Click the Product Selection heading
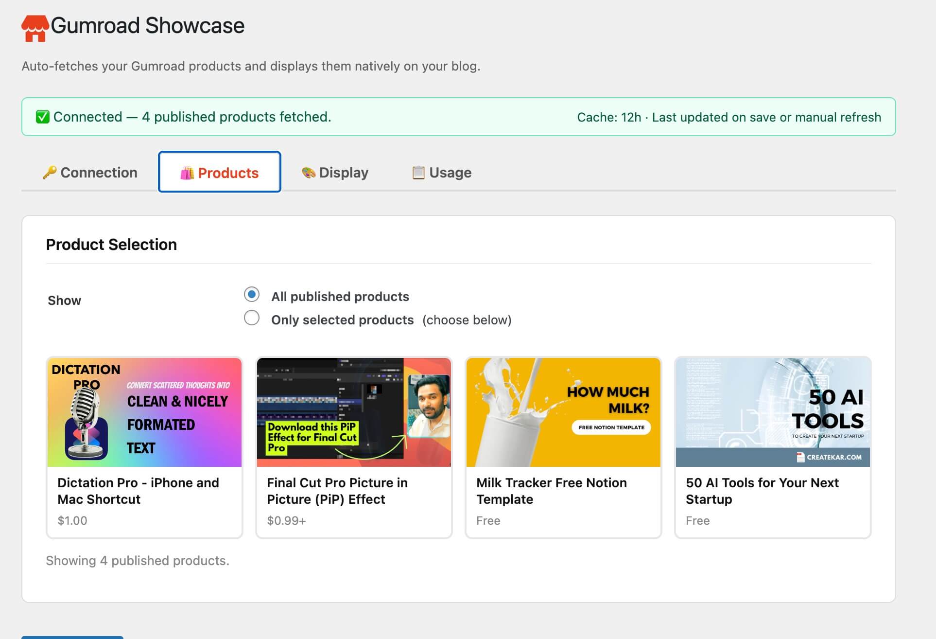This screenshot has width=936, height=639. click(111, 245)
